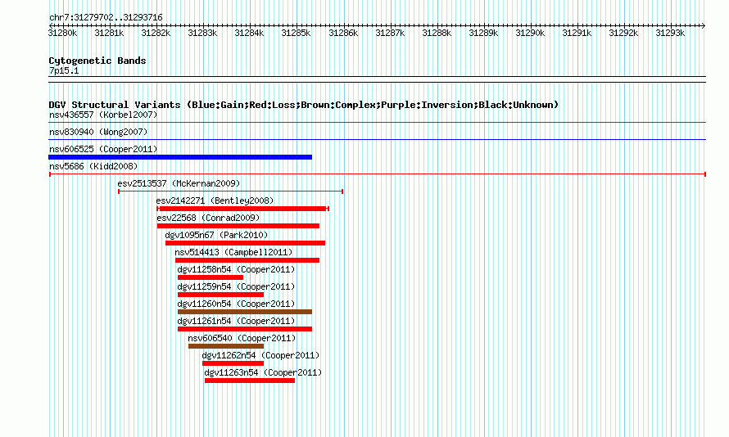
Task: Click the chr7:31279702..31293716 coordinate label
Action: (x=106, y=18)
